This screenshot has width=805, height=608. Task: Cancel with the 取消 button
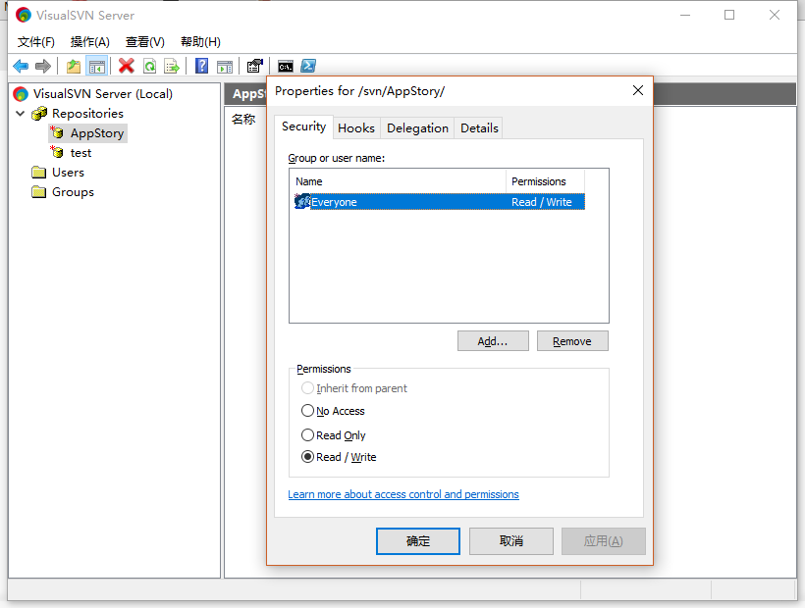(x=511, y=541)
